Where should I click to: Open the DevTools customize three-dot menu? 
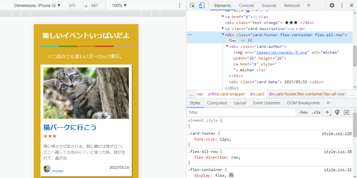point(342,5)
